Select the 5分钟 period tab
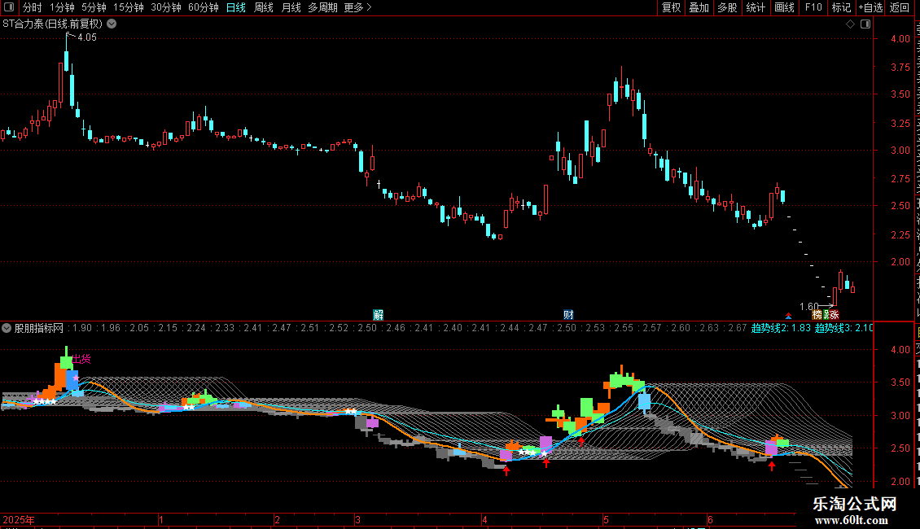The image size is (920, 529). [x=94, y=7]
